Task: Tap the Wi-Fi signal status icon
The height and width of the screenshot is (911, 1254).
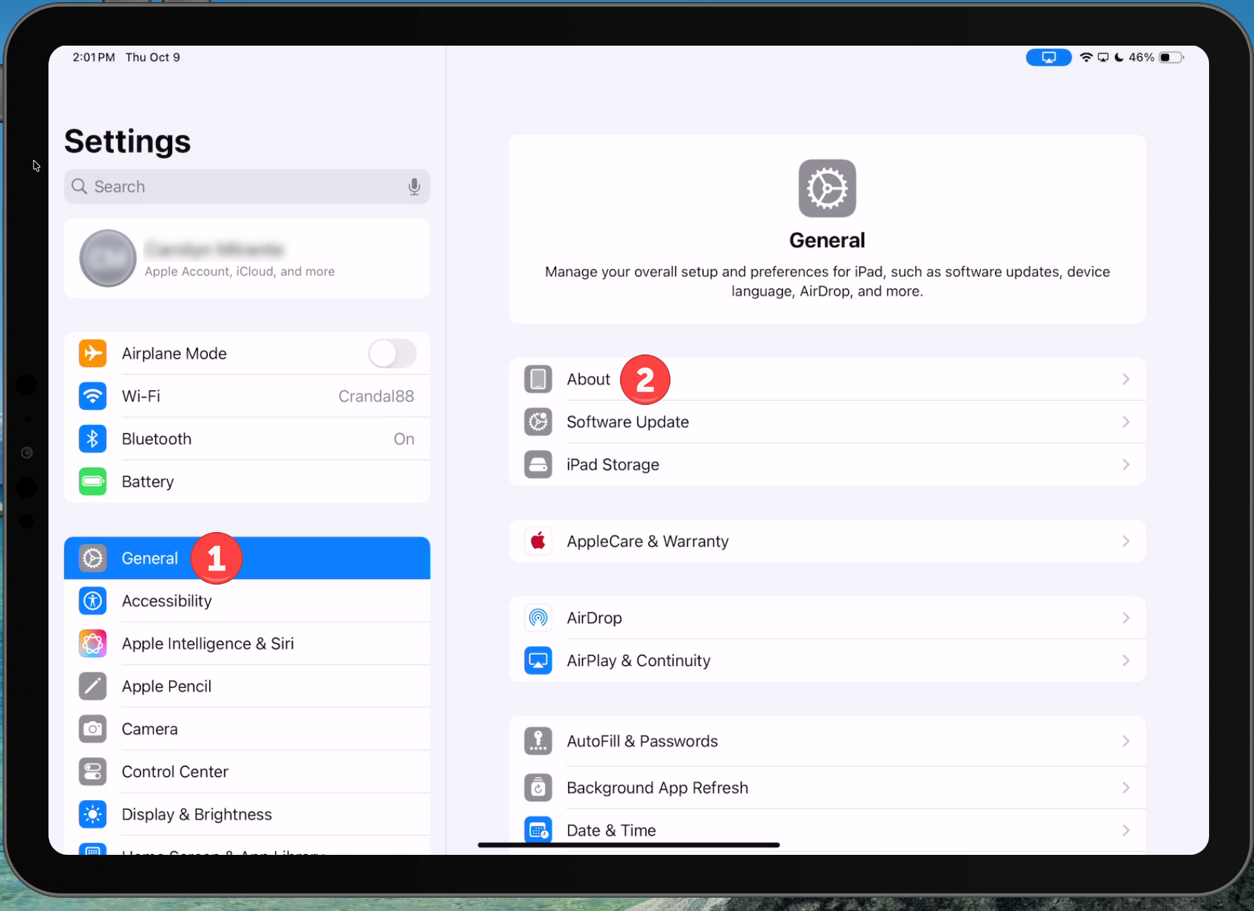Action: coord(1086,58)
